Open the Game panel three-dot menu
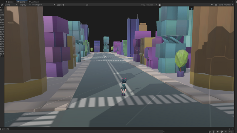 pos(232,2)
